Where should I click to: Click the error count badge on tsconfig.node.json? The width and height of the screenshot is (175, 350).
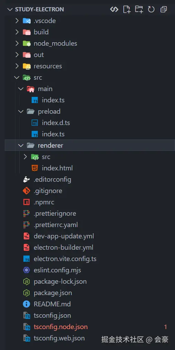[x=166, y=327]
